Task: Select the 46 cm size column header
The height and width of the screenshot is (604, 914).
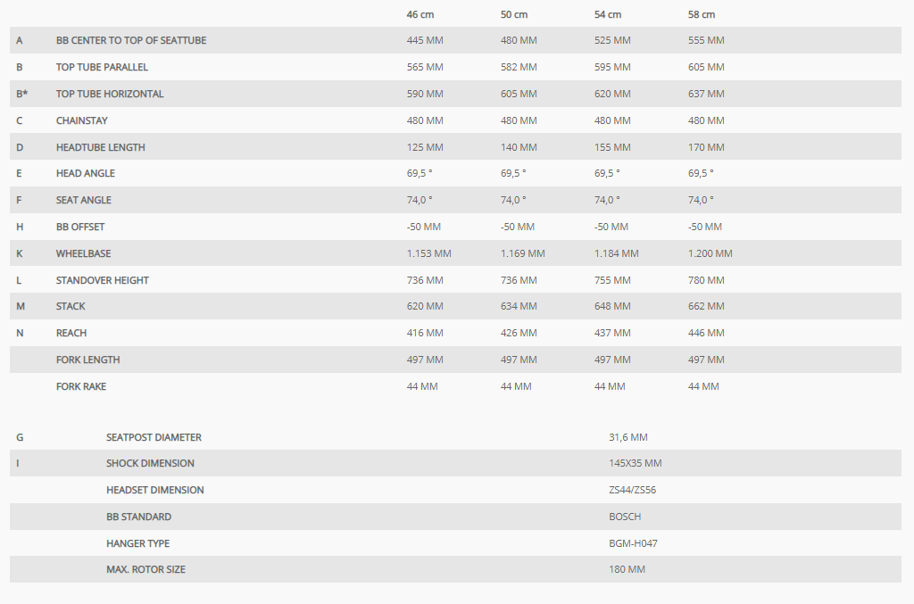Action: tap(420, 14)
